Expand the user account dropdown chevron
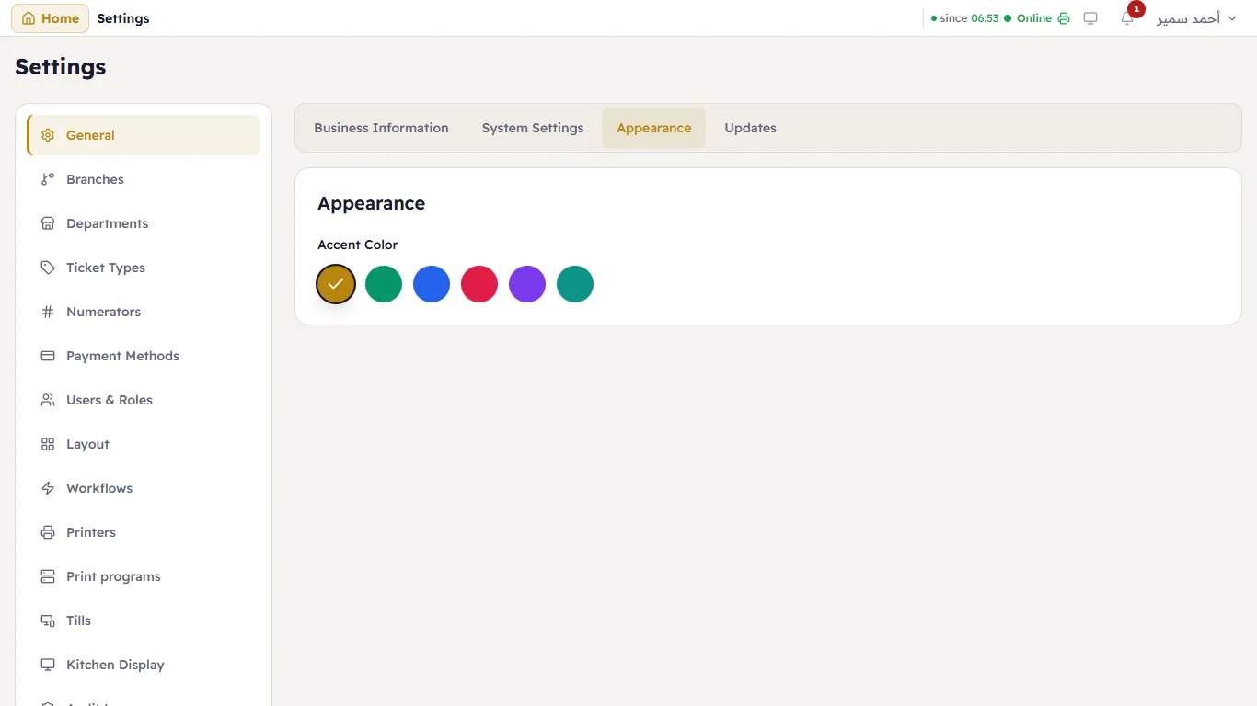 click(x=1232, y=18)
